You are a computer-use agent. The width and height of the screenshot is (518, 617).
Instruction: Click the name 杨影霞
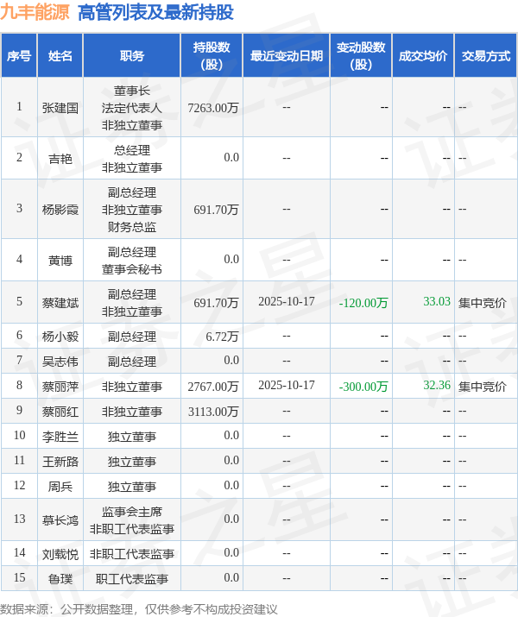click(x=60, y=210)
